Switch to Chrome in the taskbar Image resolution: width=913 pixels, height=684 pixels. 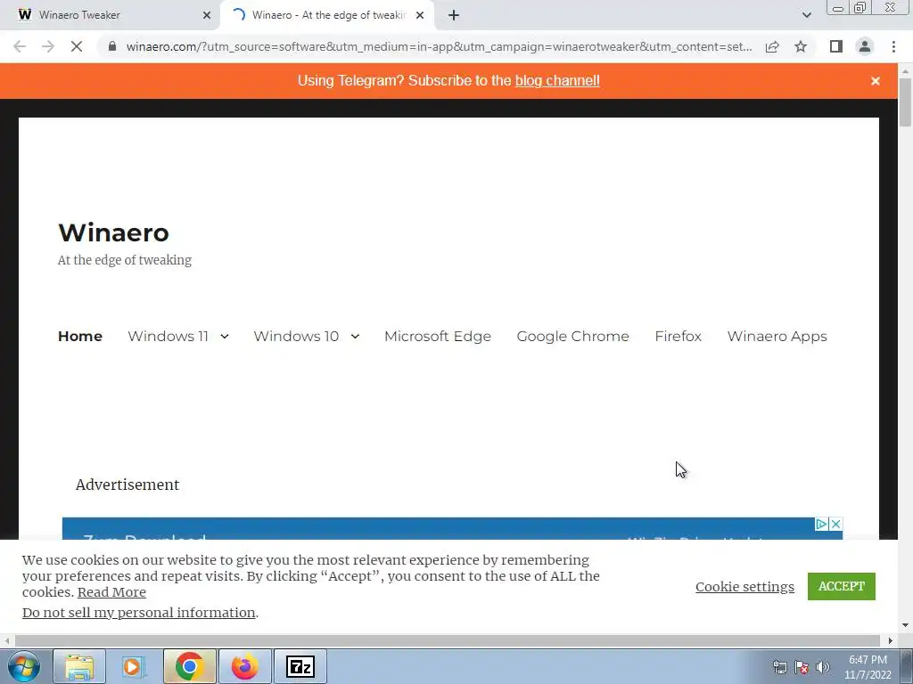point(189,666)
